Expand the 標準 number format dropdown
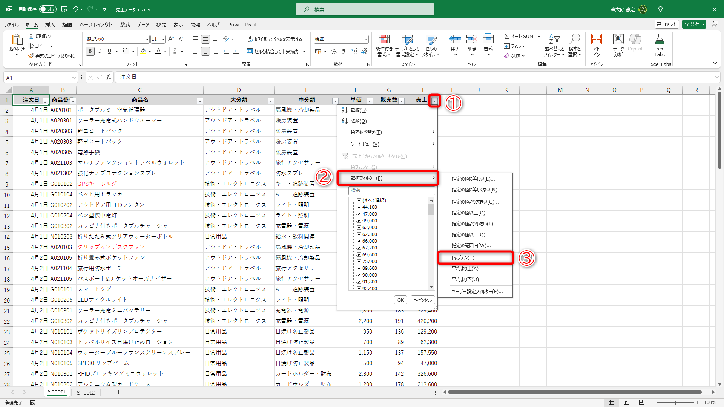Viewport: 724px width, 407px height. (x=366, y=39)
